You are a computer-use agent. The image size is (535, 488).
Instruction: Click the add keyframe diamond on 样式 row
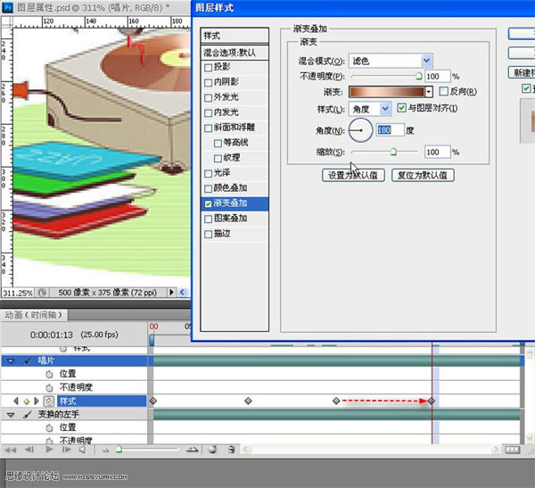[25, 401]
